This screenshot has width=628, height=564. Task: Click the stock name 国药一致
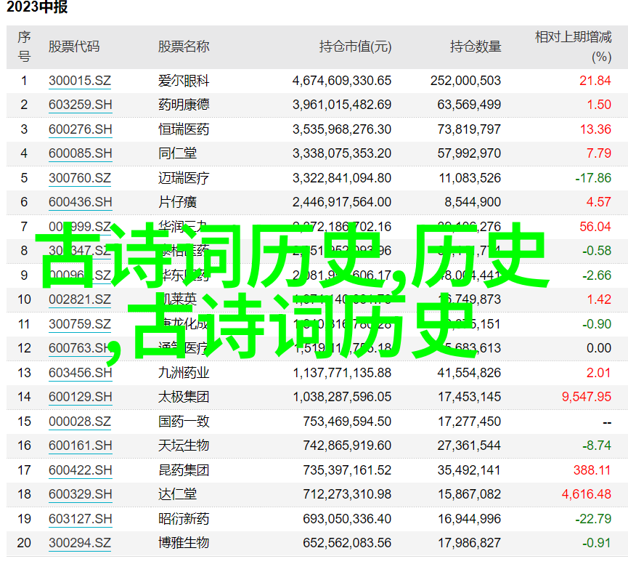(x=184, y=422)
